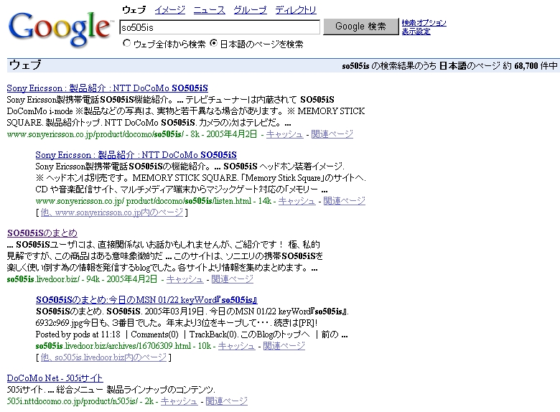
Task: Click URL text so505is.livedoor.biz/archives/16706309.html
Action: [x=113, y=346]
